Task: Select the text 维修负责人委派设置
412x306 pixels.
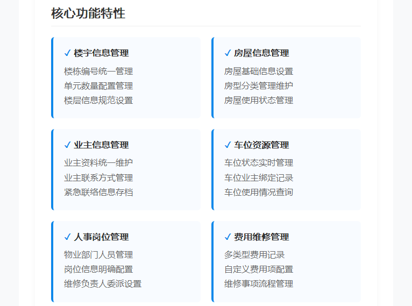Action: 103,284
